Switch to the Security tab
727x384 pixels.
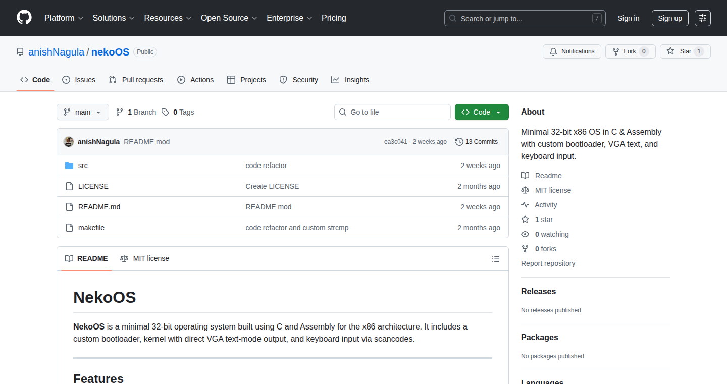point(299,80)
